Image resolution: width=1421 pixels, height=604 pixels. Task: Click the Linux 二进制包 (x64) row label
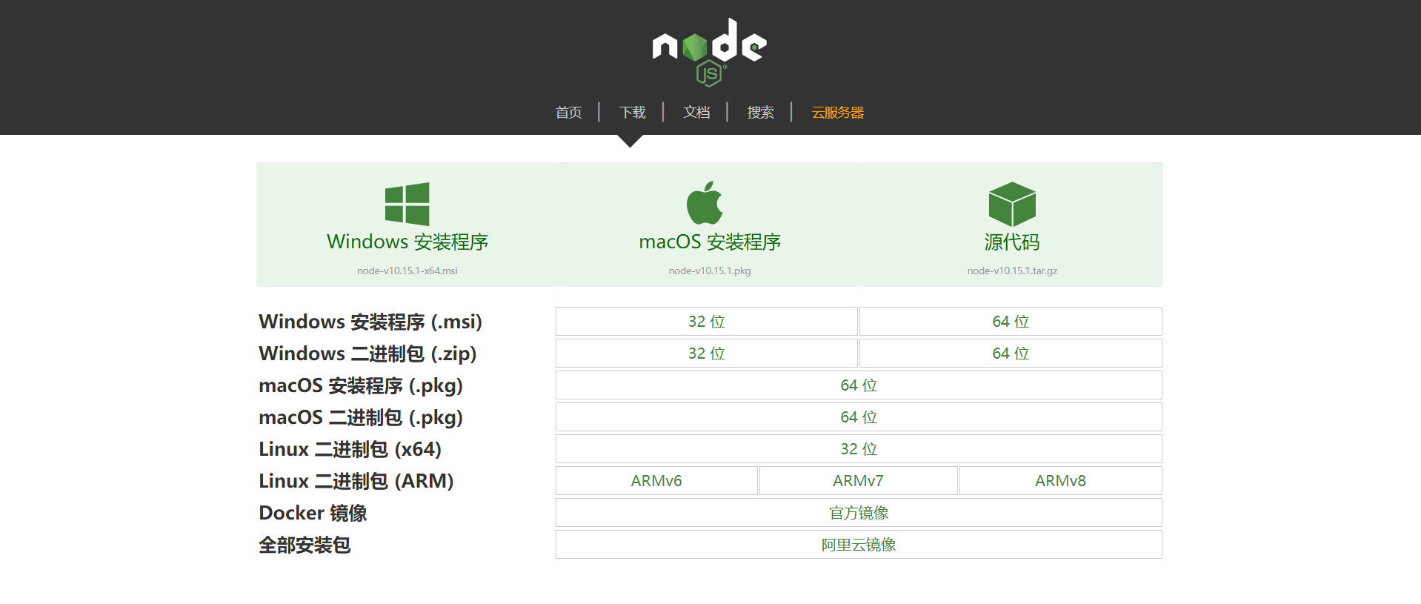[x=350, y=449]
